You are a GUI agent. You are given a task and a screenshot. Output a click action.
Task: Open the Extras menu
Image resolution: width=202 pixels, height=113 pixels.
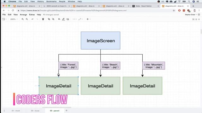pyautogui.click(x=32, y=15)
